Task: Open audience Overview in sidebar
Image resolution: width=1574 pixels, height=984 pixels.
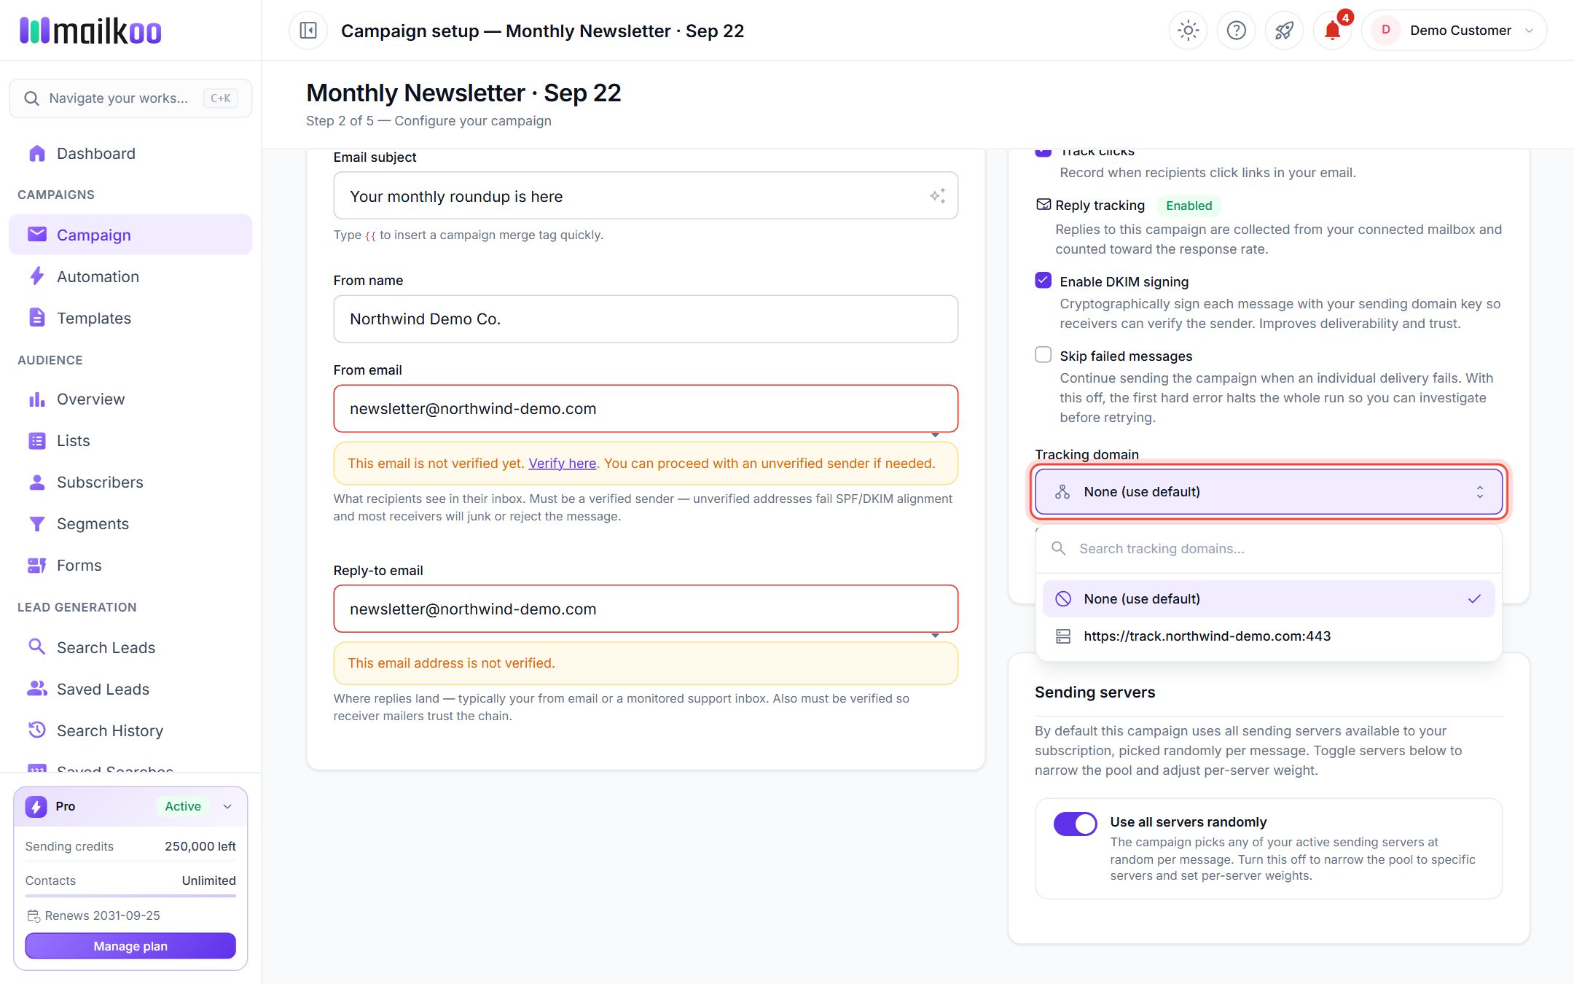Action: click(130, 399)
